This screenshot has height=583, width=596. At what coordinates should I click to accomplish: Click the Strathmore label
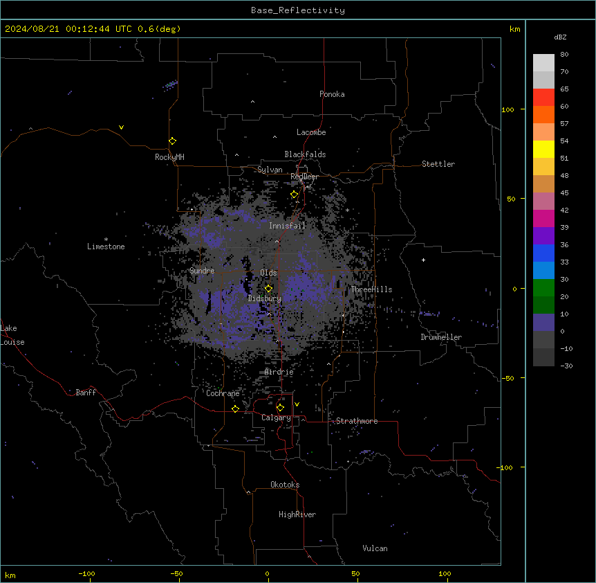pyautogui.click(x=357, y=421)
